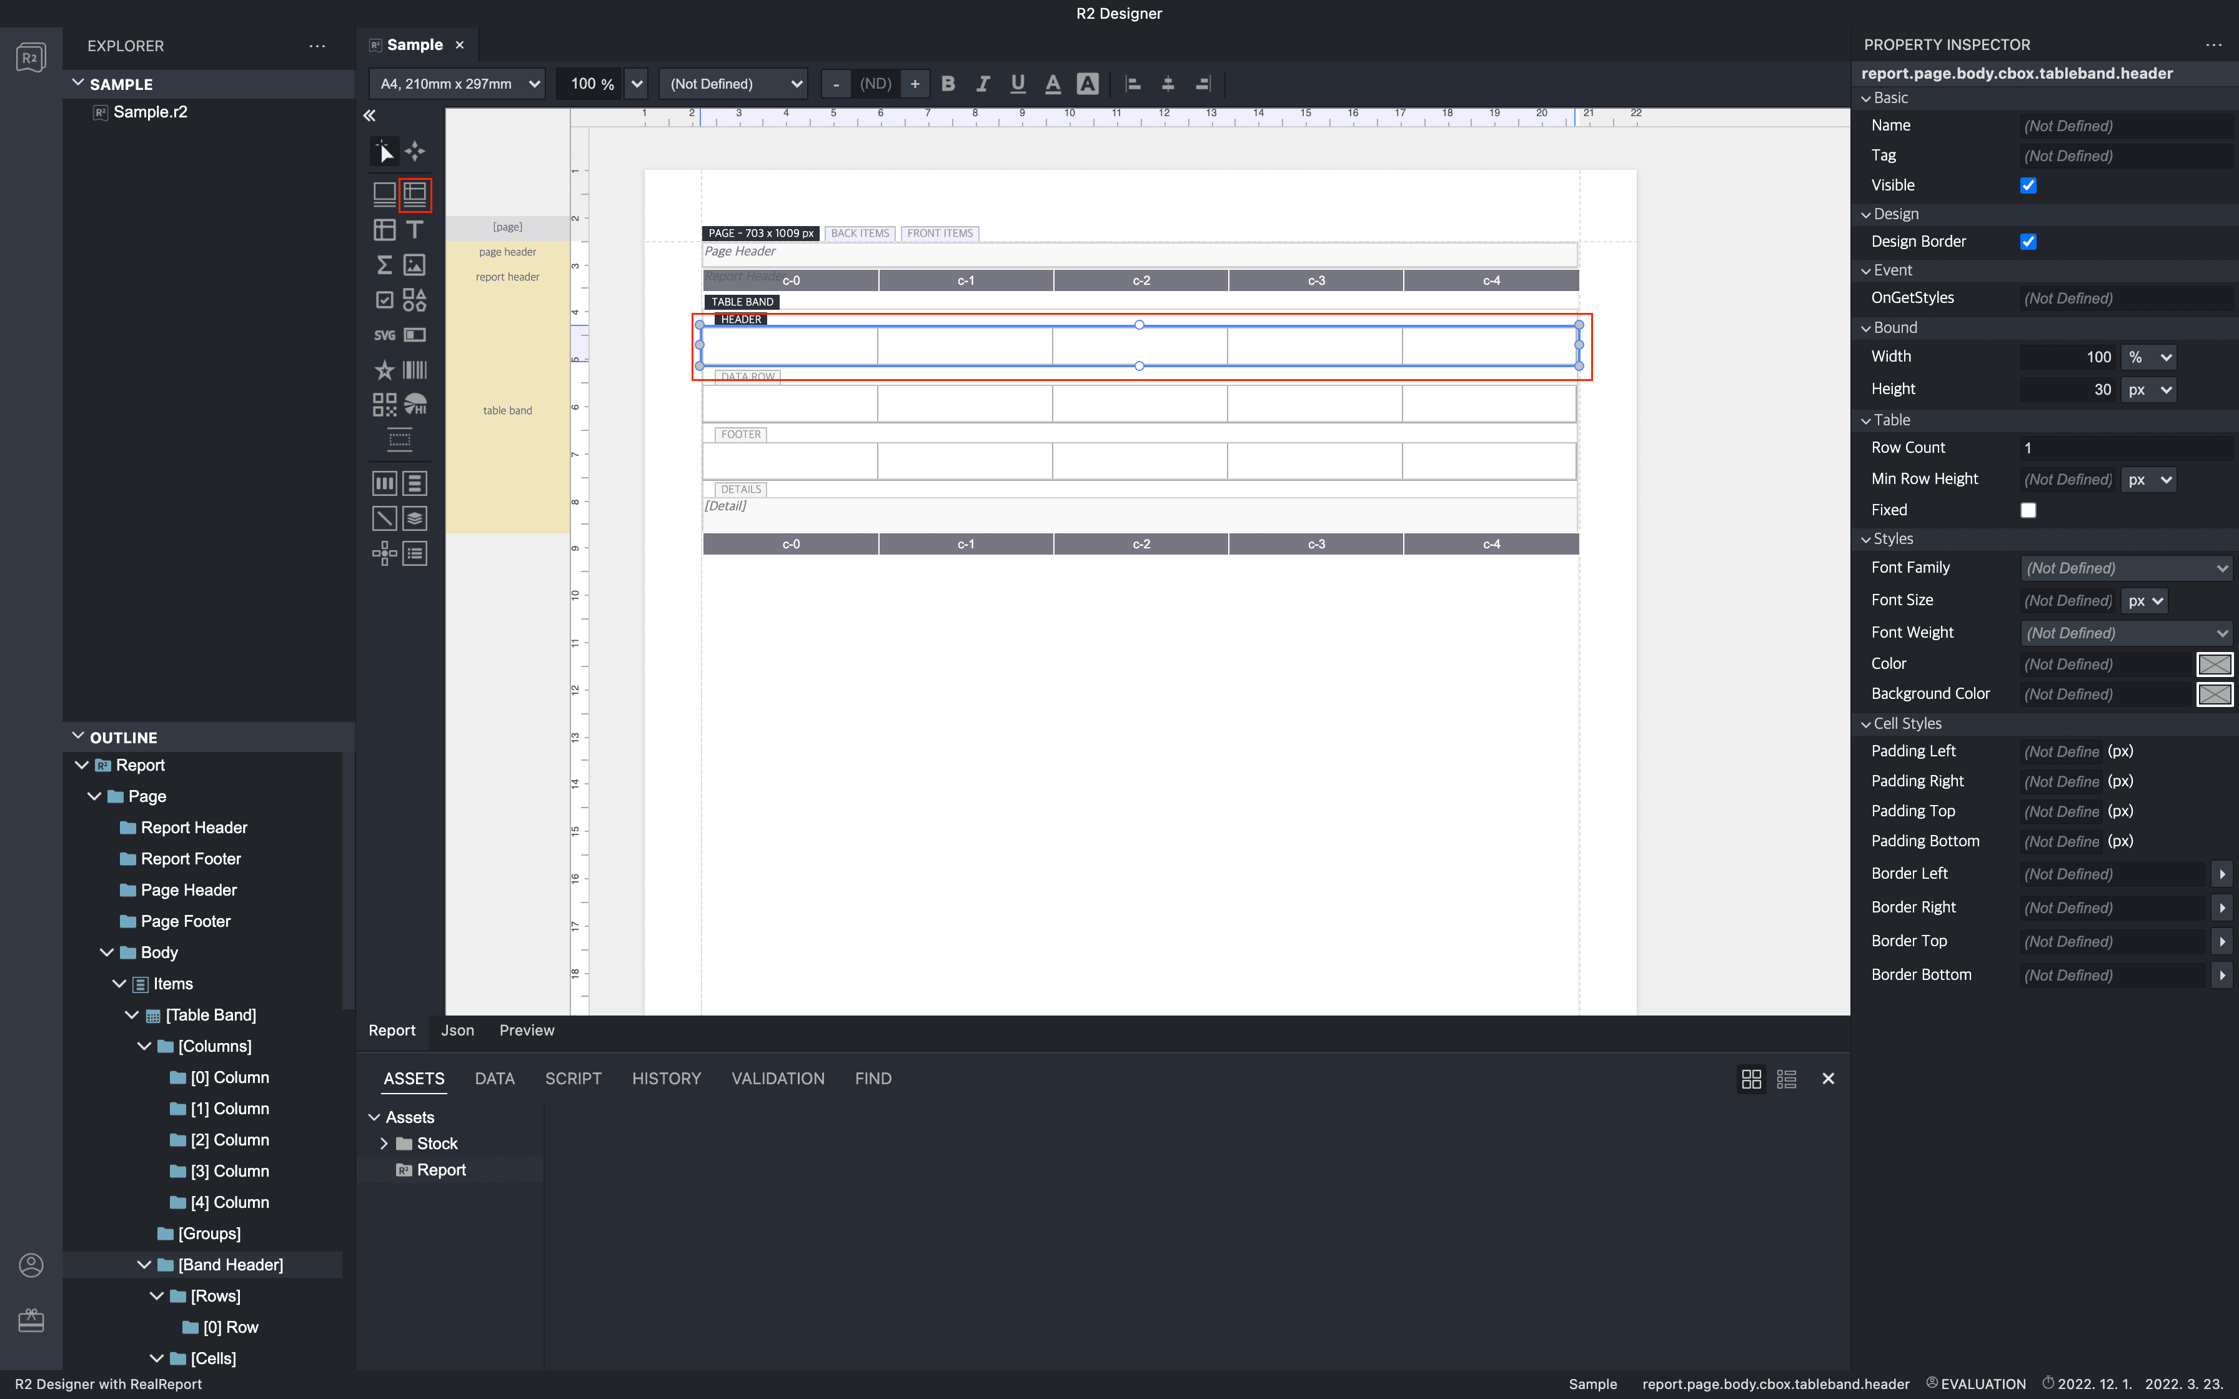Open the text background color tool
This screenshot has width=2239, height=1399.
click(x=1088, y=83)
